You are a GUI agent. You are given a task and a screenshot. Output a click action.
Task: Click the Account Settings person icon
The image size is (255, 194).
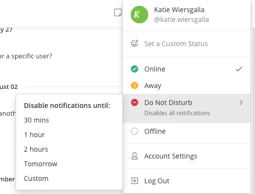[135, 156]
